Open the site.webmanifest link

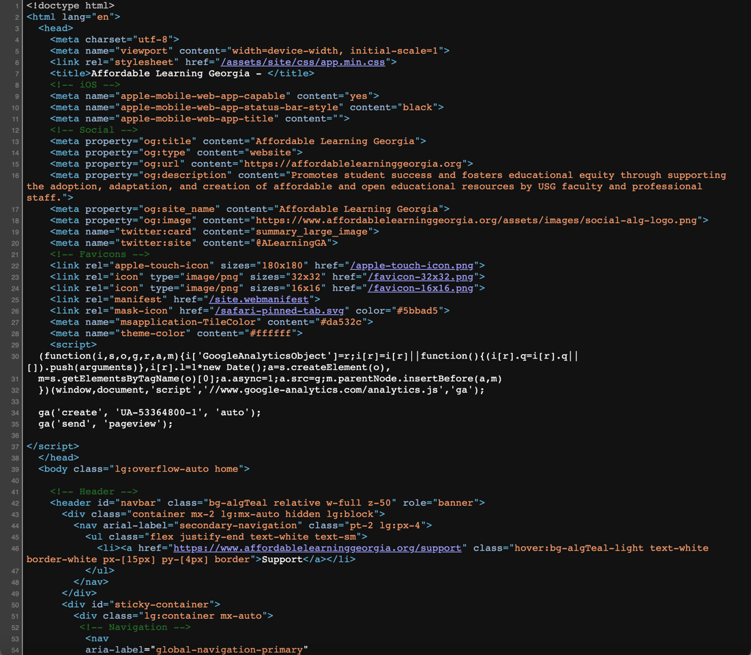click(259, 299)
